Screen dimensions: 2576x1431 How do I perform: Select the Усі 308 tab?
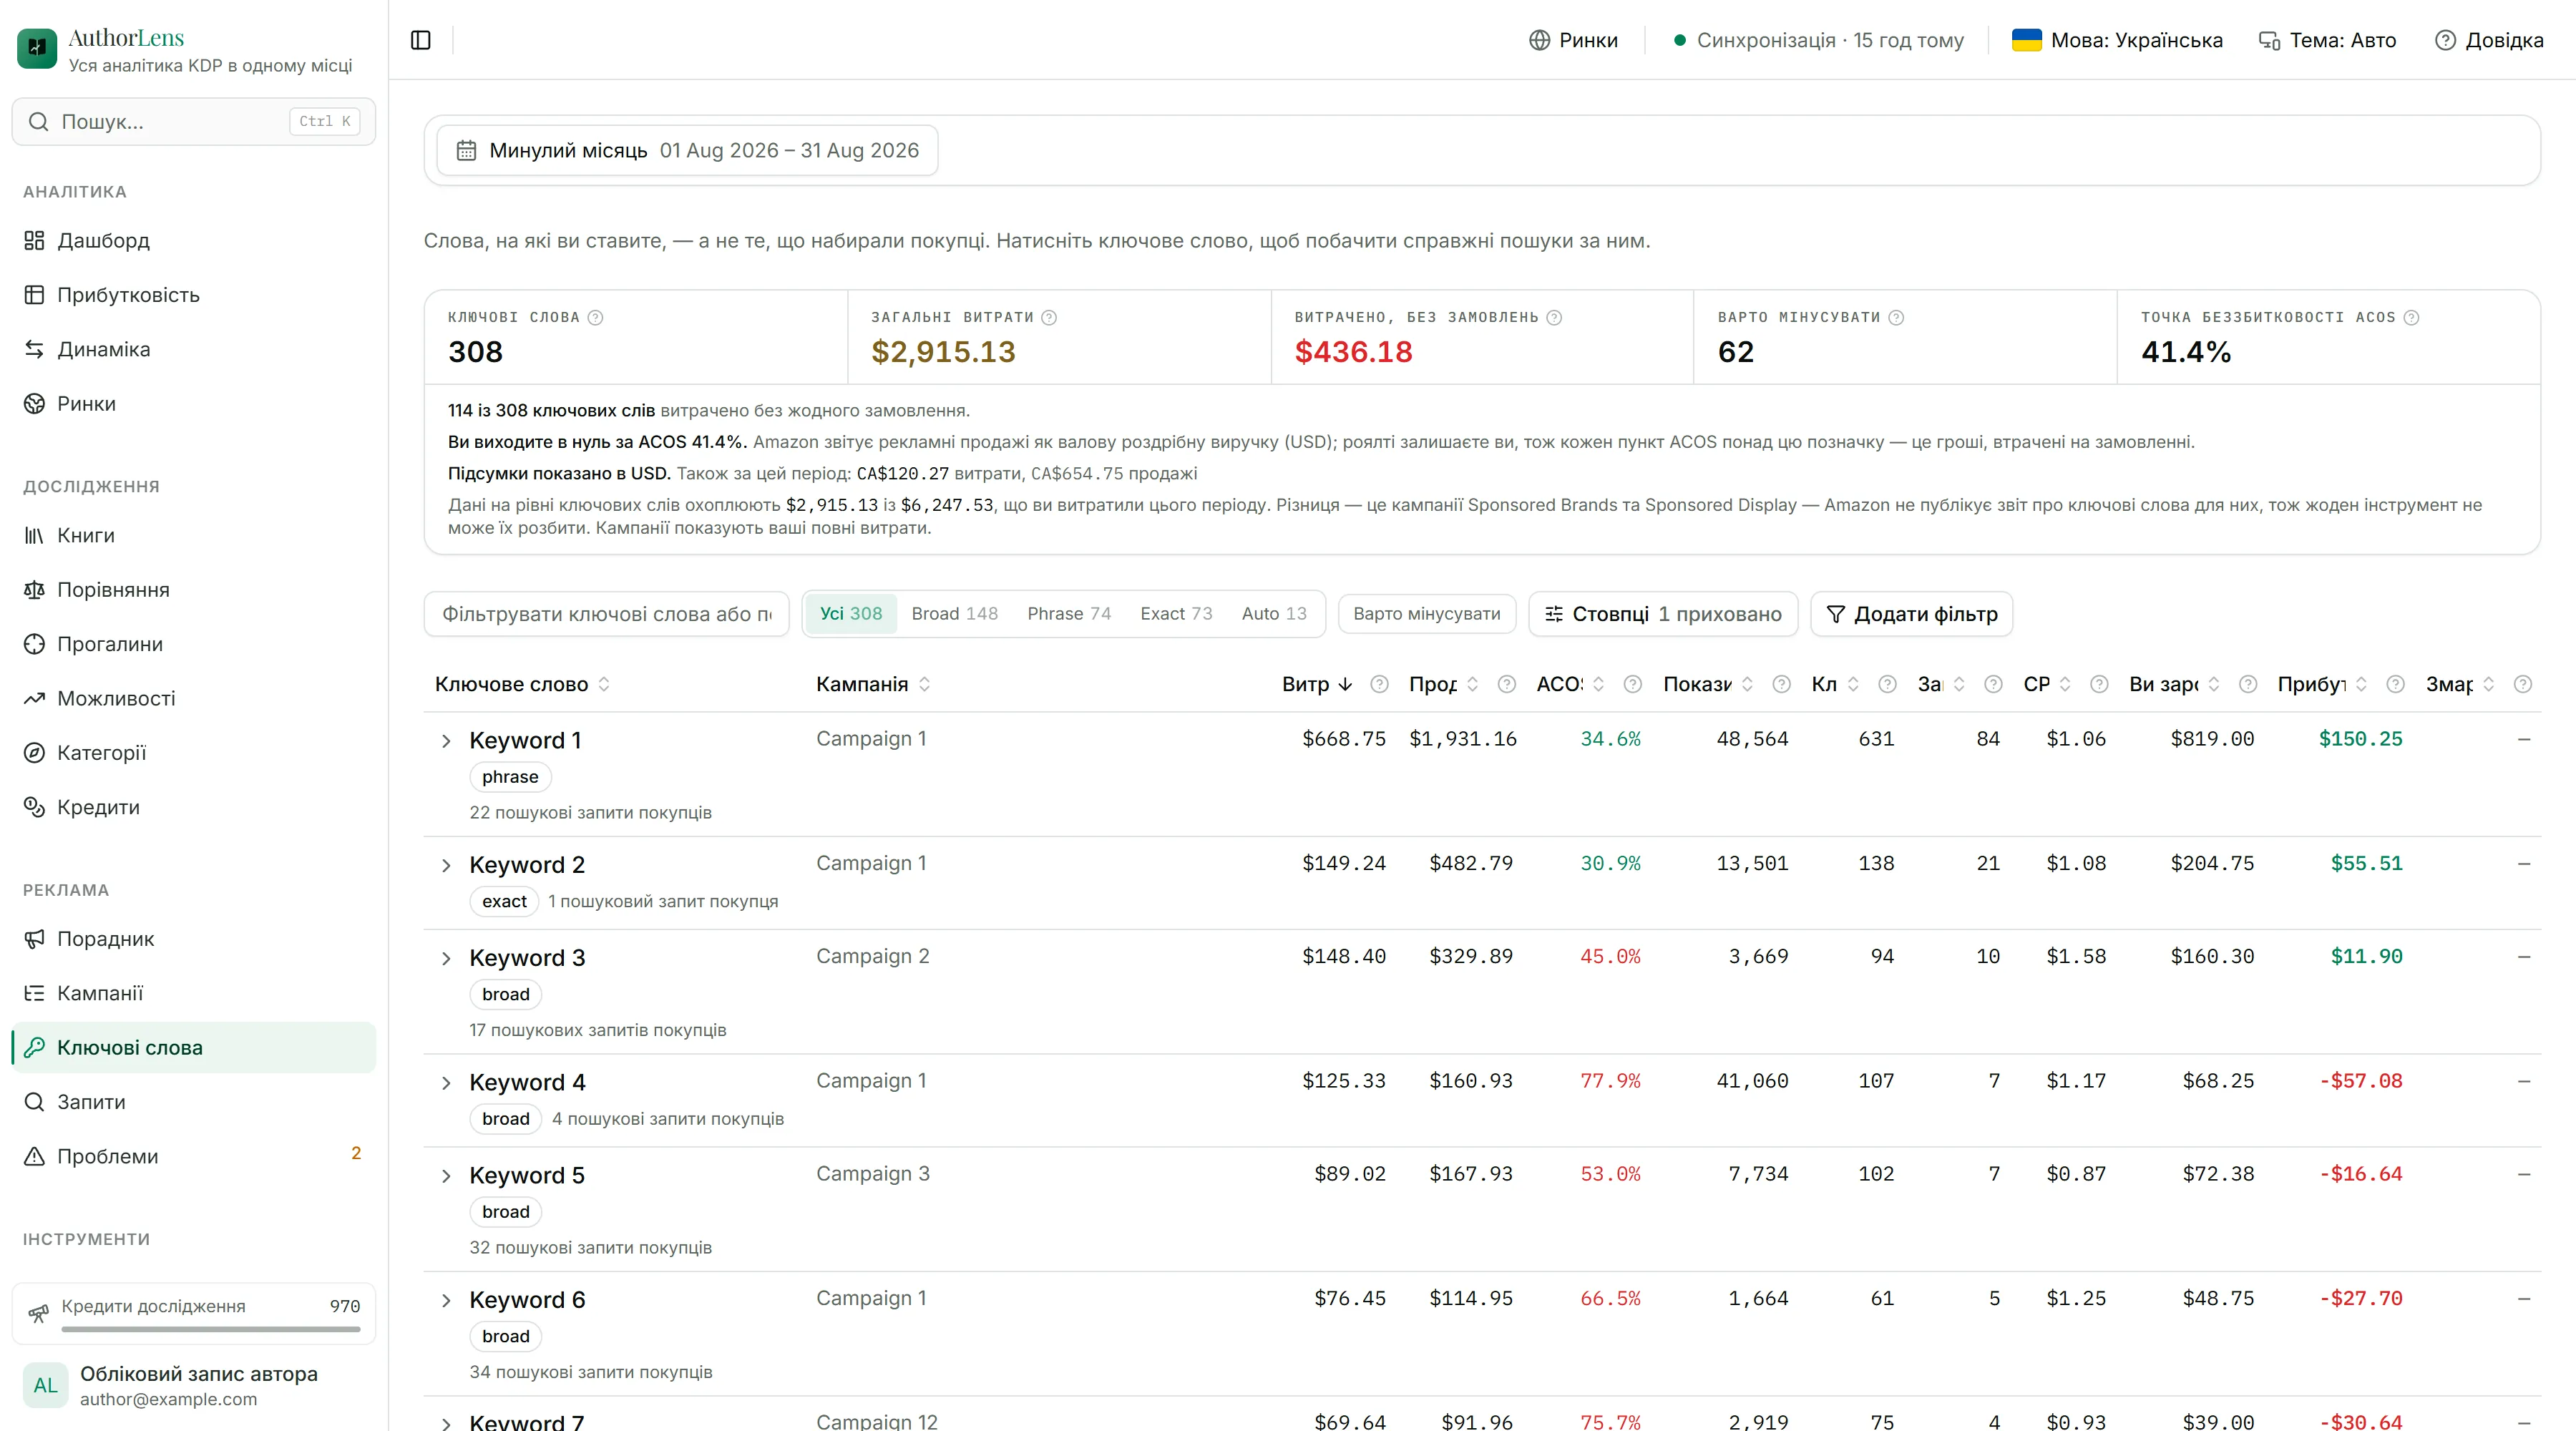click(851, 614)
